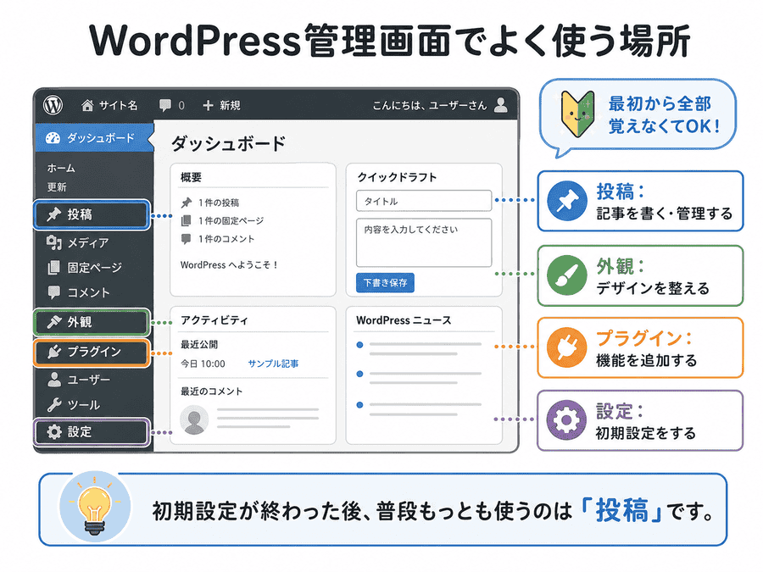Click the user avatar icon in the admin bar
763x572 pixels.
(501, 104)
